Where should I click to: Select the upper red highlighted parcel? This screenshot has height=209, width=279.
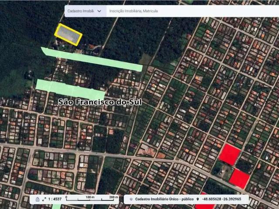pyautogui.click(x=229, y=154)
